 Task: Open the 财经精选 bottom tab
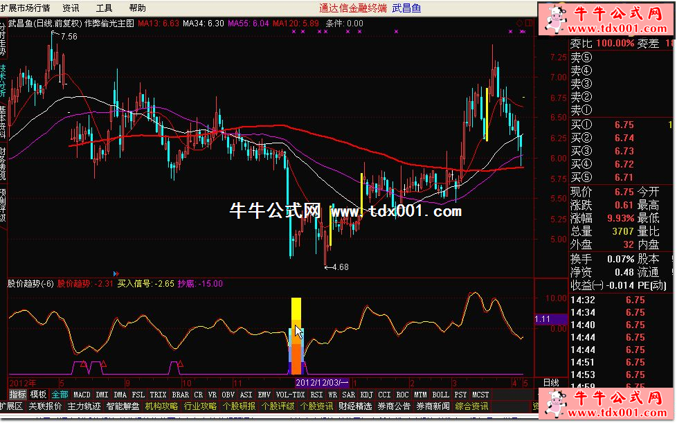coord(355,406)
